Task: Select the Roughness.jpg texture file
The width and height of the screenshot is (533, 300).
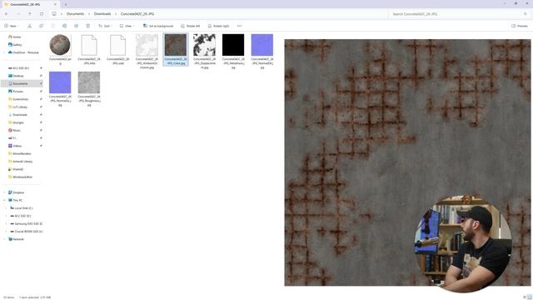Action: tap(89, 89)
